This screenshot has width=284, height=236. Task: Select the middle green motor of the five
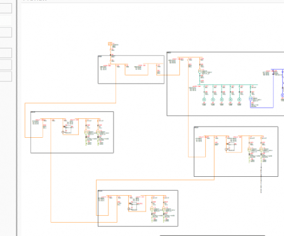pos(222,99)
